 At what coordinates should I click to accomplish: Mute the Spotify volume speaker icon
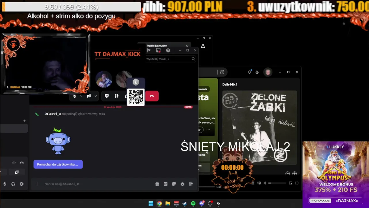click(265, 183)
